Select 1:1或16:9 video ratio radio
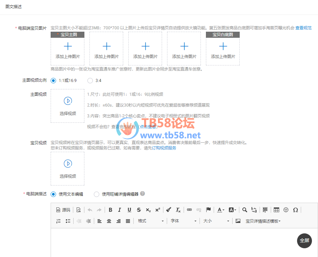This screenshot has width=318, height=257. pyautogui.click(x=53, y=81)
